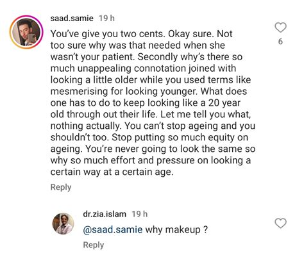Screen dimensions: 304x255
Task: Open the @saad.samie mention link
Action: (113, 229)
